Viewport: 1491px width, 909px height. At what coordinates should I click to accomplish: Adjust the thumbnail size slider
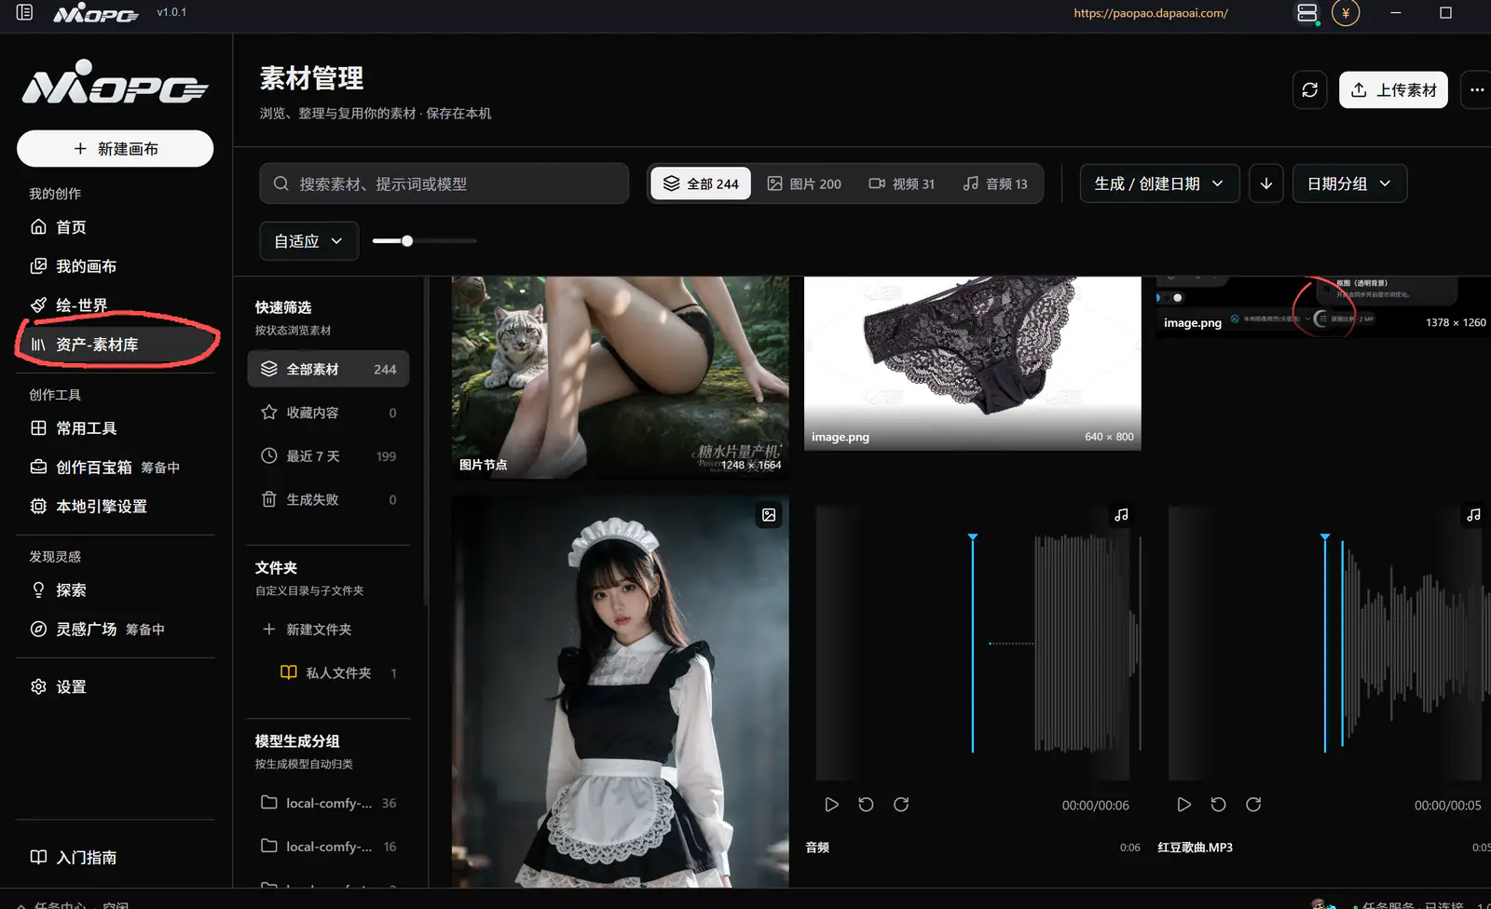(424, 241)
